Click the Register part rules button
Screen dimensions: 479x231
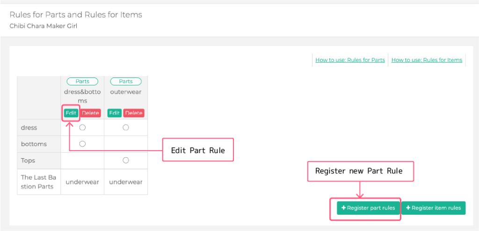(x=368, y=208)
